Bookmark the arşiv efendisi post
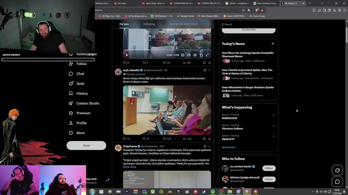348x195 pixels. 204,139
